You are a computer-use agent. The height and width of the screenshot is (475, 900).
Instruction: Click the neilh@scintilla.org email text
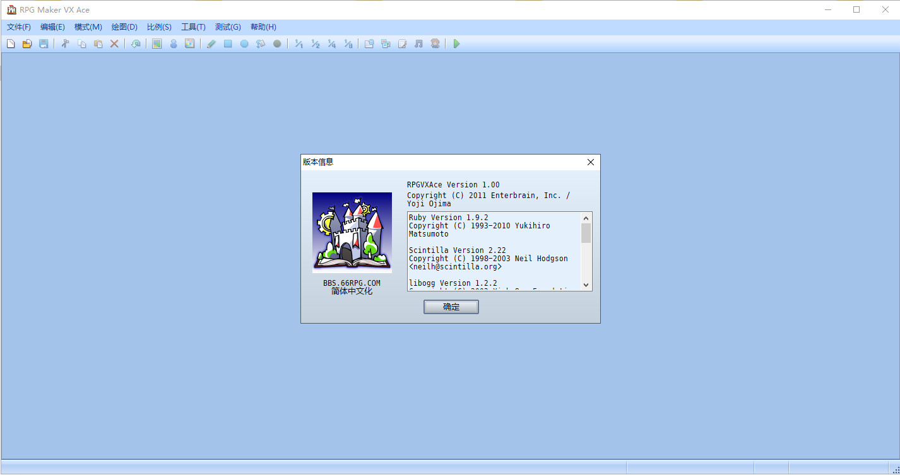(456, 267)
